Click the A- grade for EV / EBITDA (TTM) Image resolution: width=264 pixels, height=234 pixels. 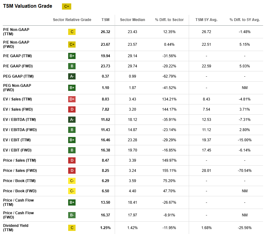tap(72, 120)
